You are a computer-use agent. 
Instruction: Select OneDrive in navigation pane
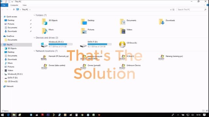(10, 36)
